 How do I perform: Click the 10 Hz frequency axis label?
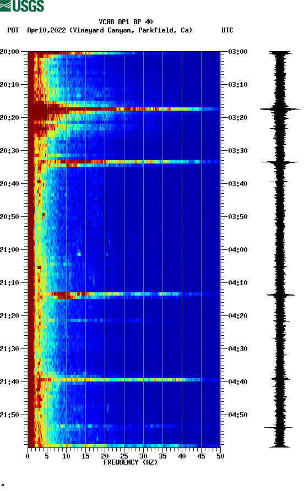pos(66,456)
